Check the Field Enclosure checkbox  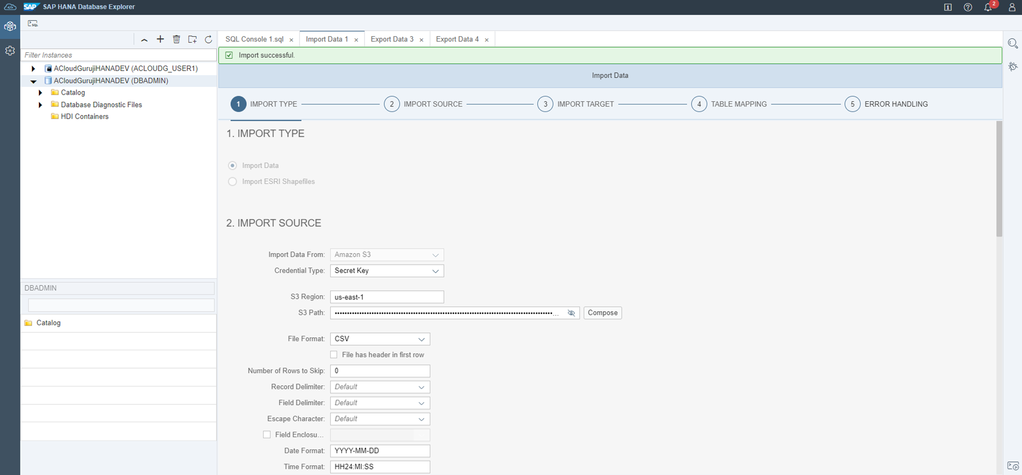click(267, 435)
